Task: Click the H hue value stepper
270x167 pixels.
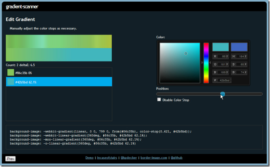Action: click(246, 56)
